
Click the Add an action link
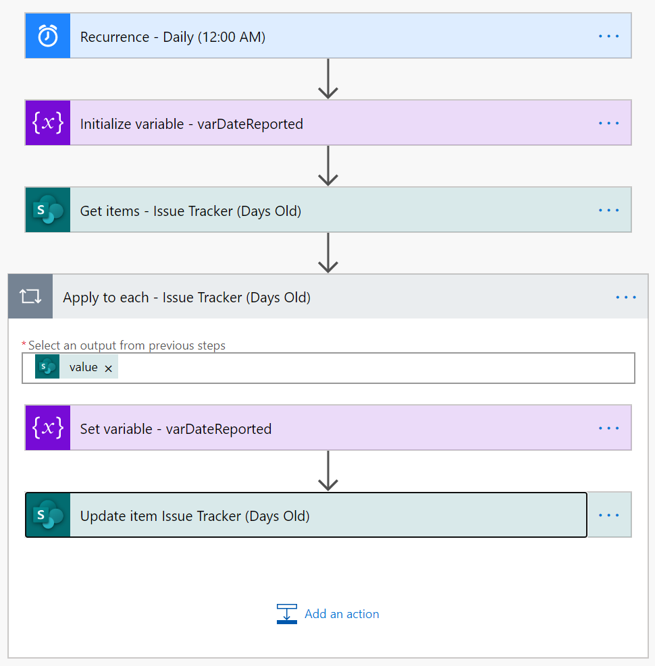point(341,614)
